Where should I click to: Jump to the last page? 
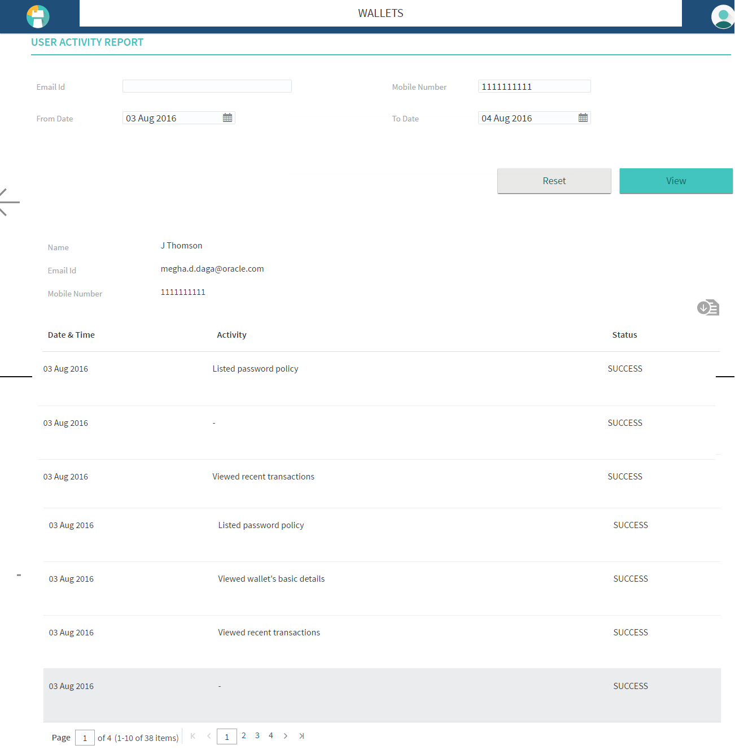point(301,736)
